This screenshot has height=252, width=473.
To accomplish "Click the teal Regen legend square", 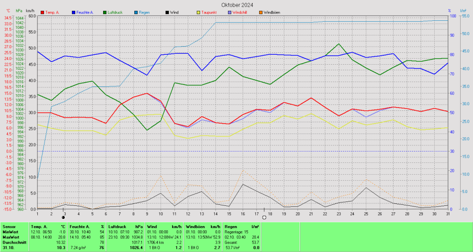I will tap(136, 12).
